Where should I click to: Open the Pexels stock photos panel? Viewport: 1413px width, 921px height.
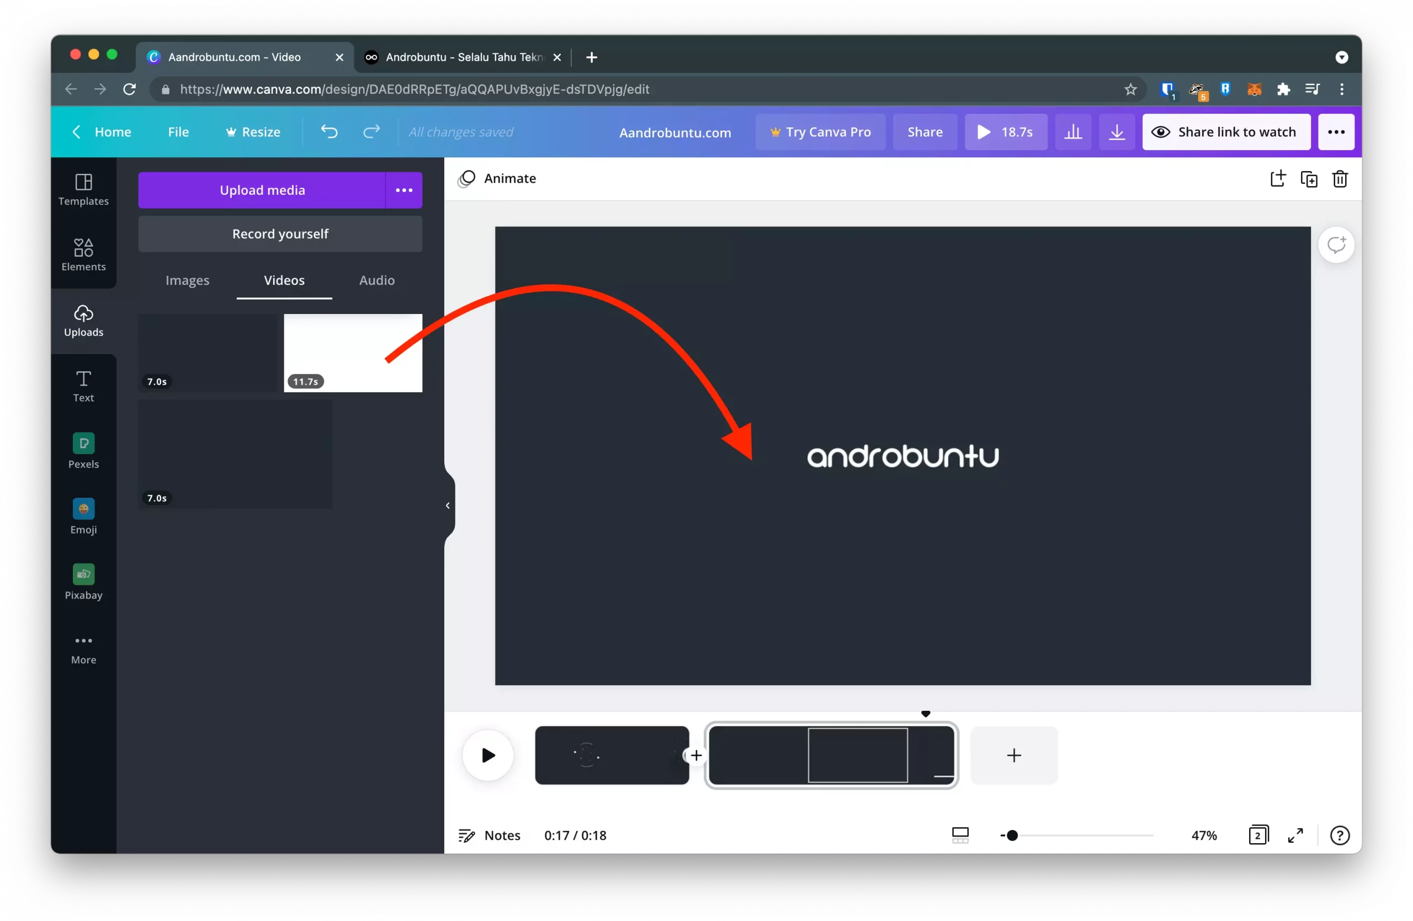[x=83, y=451]
